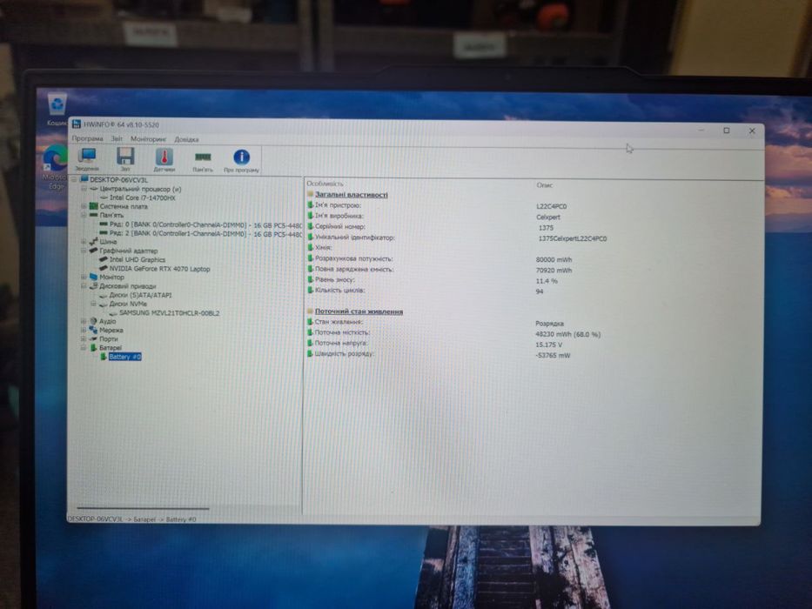Click the Особливість column header
This screenshot has width=812, height=609.
(325, 184)
